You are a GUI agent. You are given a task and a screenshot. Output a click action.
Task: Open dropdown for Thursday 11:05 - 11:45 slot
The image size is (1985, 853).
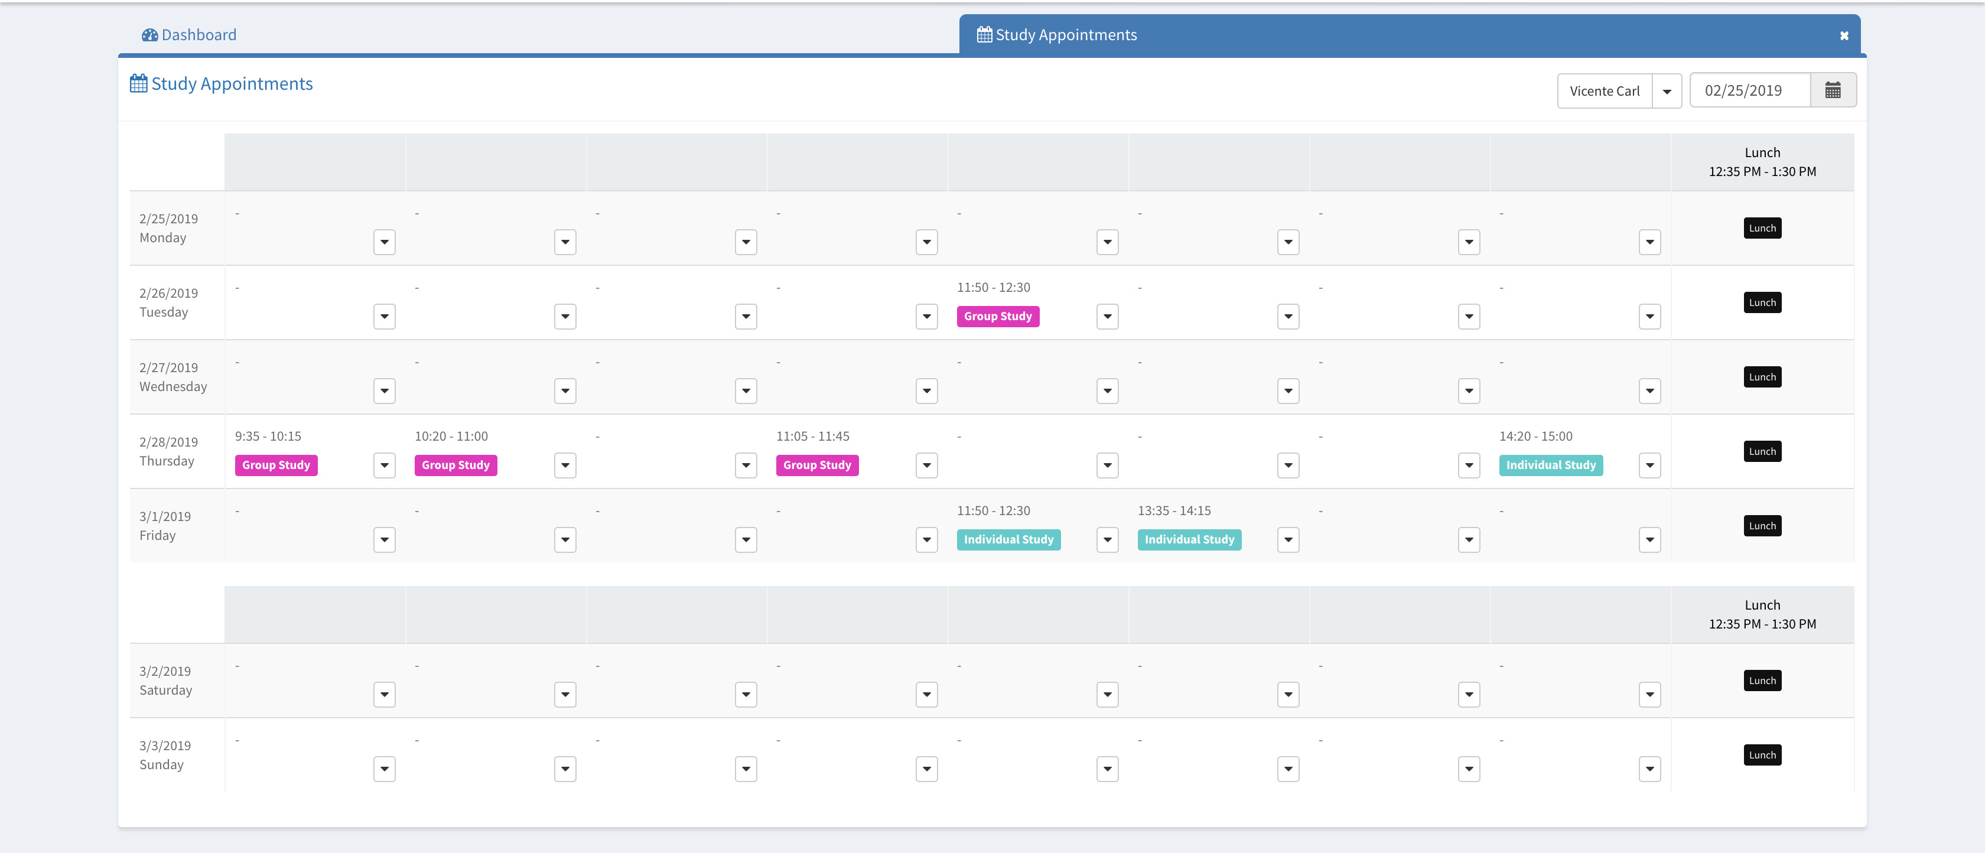(926, 465)
